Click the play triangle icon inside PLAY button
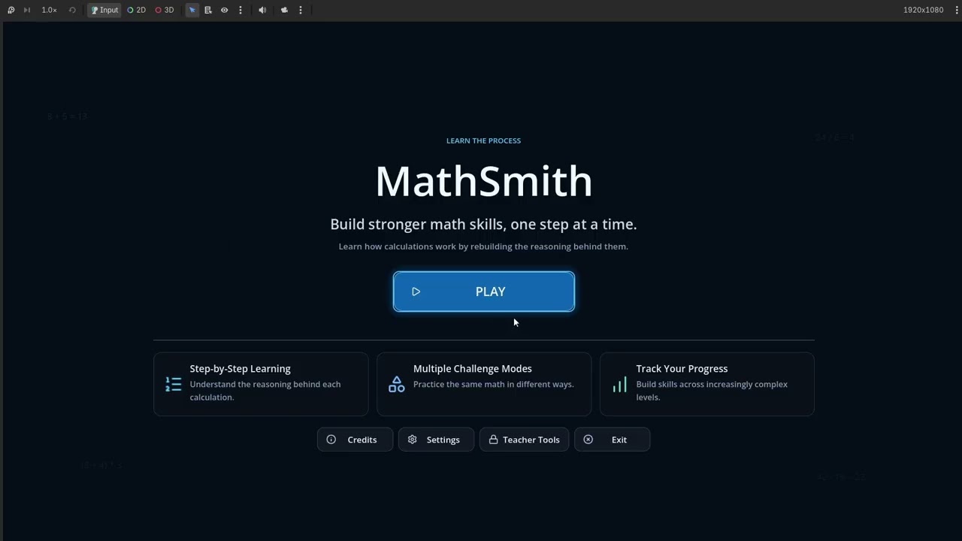The width and height of the screenshot is (962, 541). tap(416, 292)
